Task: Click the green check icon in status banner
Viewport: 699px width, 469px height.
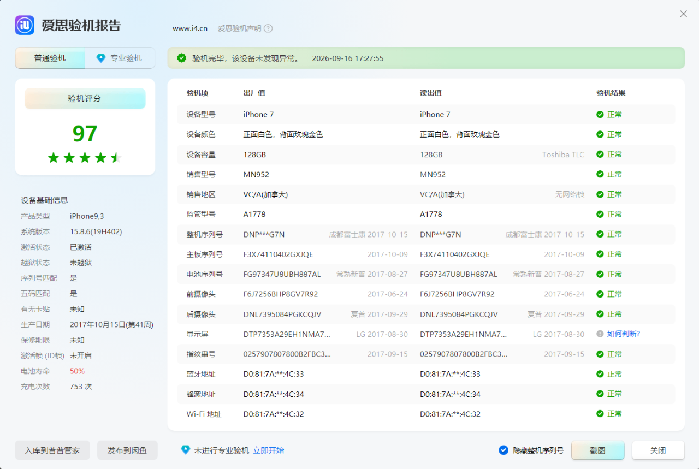Action: [181, 58]
